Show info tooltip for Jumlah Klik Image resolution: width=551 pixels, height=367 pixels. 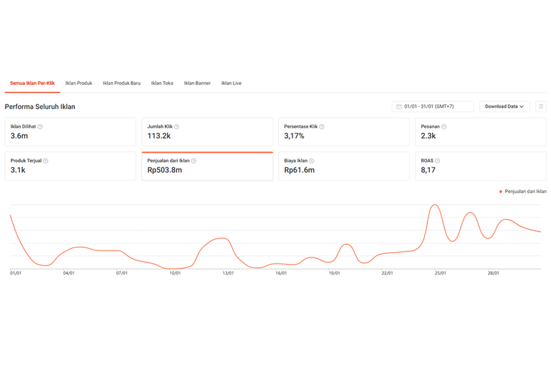coord(177,127)
